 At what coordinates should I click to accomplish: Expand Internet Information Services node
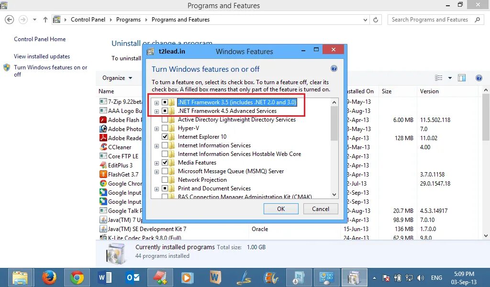tap(156, 146)
